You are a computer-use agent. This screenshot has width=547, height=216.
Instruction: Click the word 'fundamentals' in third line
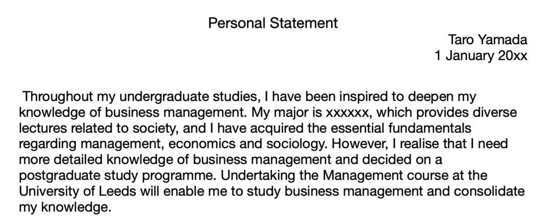(x=430, y=128)
